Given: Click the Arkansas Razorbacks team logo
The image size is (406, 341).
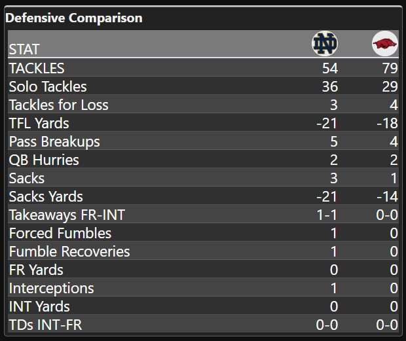Looking at the screenshot, I should pos(384,44).
